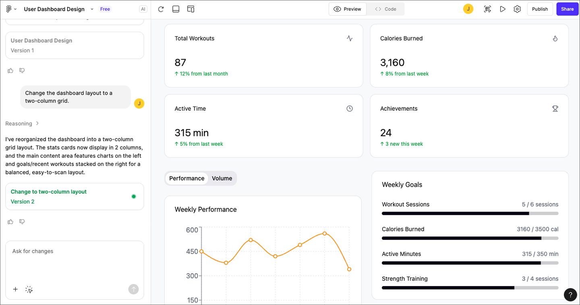The width and height of the screenshot is (580, 305).
Task: Open the Figma main menu
Action: 8,8
